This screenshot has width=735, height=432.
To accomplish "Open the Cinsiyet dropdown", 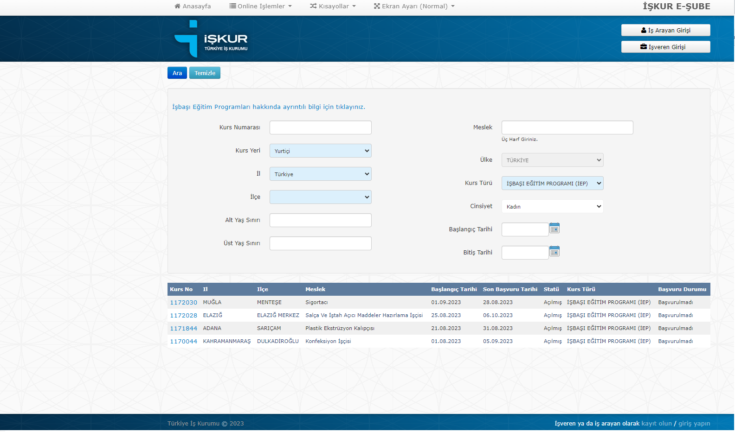I will [x=552, y=206].
